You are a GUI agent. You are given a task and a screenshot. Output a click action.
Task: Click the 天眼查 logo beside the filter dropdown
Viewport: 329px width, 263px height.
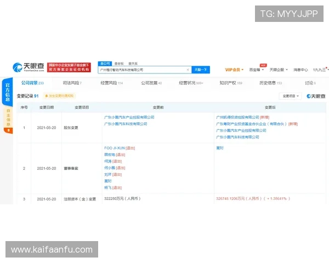pyautogui.click(x=316, y=96)
